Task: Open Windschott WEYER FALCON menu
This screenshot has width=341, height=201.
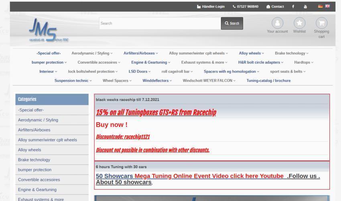Action: [x=209, y=81]
